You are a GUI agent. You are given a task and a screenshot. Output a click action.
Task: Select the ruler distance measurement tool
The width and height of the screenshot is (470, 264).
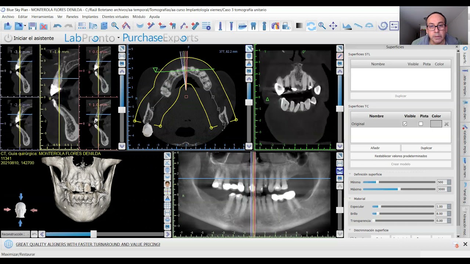click(358, 26)
